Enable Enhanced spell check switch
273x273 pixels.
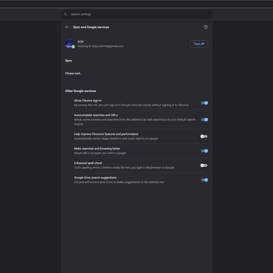pos(204,165)
